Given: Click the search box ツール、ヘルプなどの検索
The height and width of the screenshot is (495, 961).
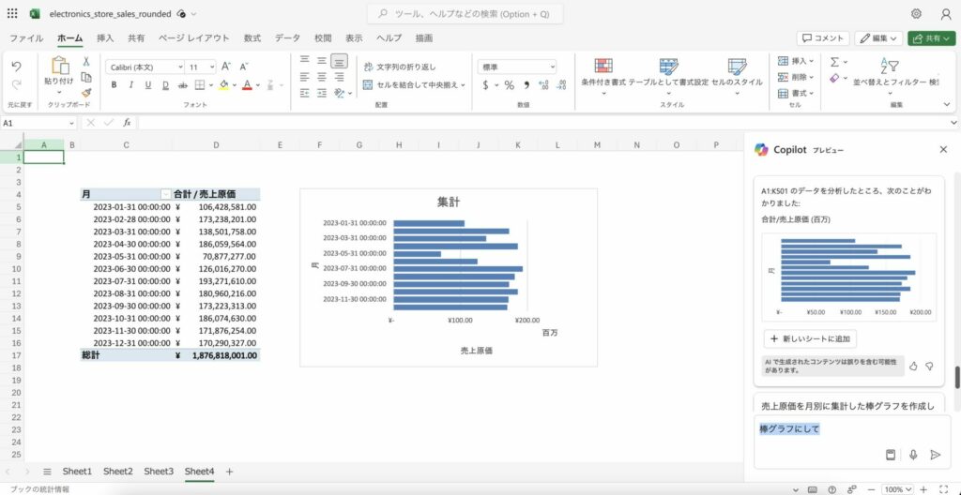Looking at the screenshot, I should pyautogui.click(x=465, y=13).
